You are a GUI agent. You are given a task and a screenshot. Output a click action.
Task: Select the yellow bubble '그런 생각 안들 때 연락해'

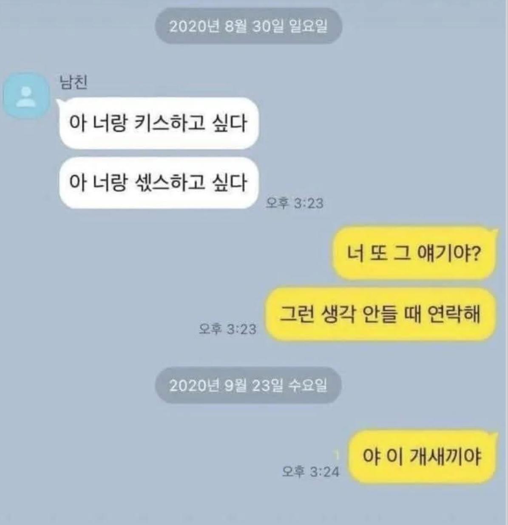[380, 314]
